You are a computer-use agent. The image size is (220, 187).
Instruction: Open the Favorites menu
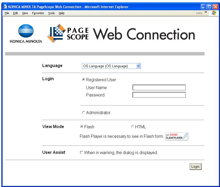point(38,13)
